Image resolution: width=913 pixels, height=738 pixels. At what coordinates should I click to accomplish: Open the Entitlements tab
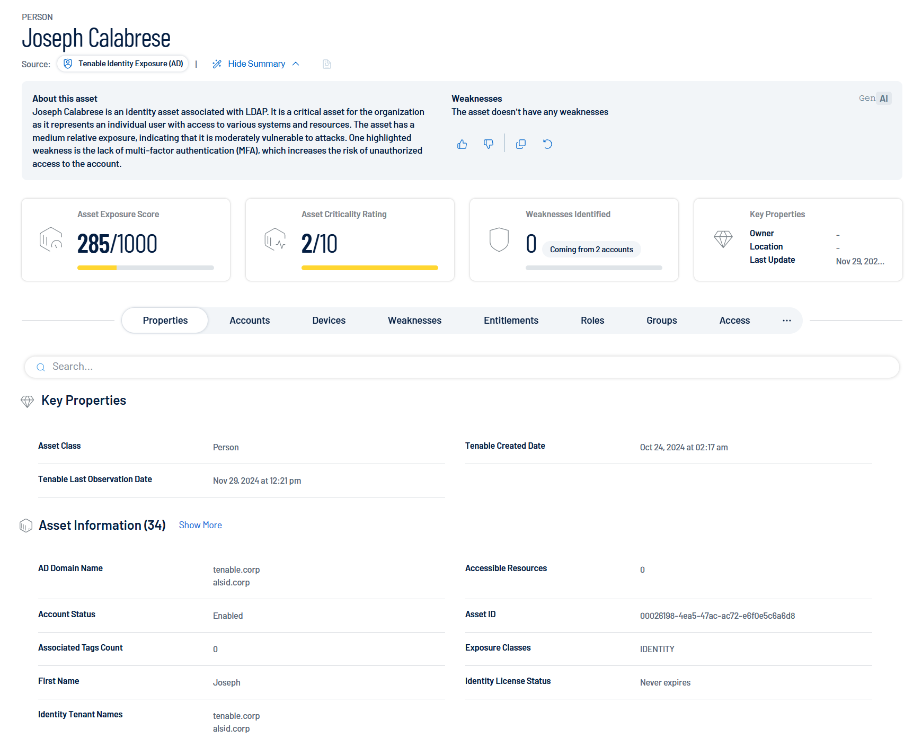pos(511,321)
